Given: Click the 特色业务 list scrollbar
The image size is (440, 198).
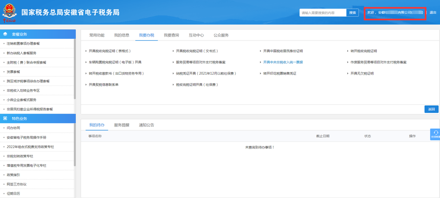Looking at the screenshot, I should 75,145.
